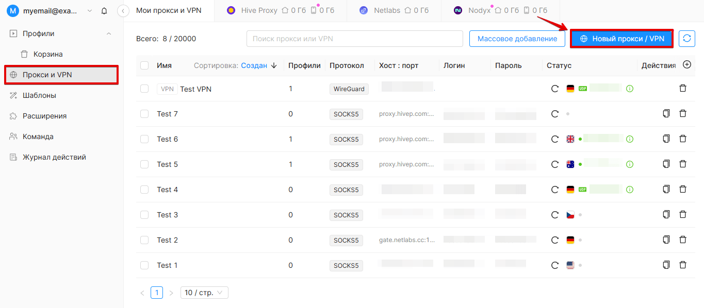Toggle the select-all checkbox in table header
704x308 pixels.
144,65
